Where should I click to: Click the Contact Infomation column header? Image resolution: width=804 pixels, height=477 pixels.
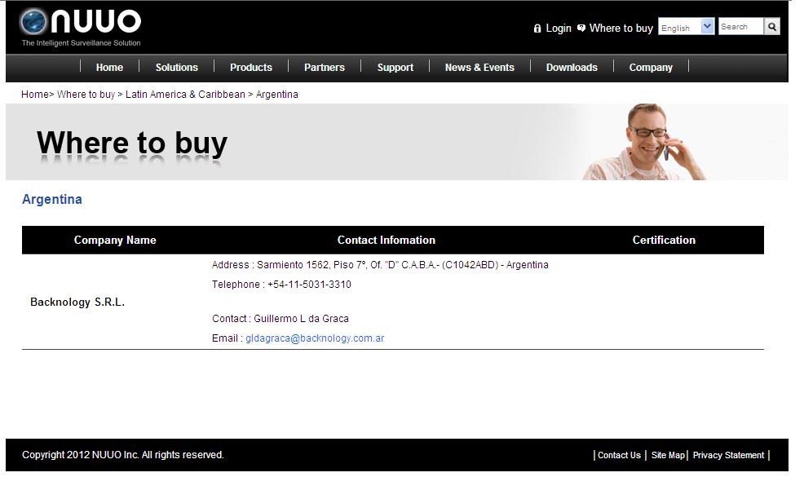387,240
